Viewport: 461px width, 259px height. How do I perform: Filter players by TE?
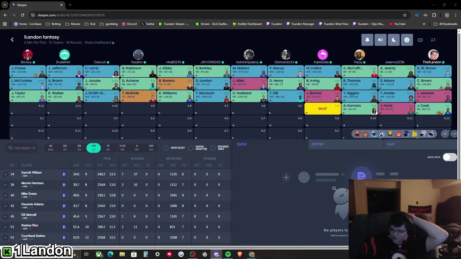point(108,147)
